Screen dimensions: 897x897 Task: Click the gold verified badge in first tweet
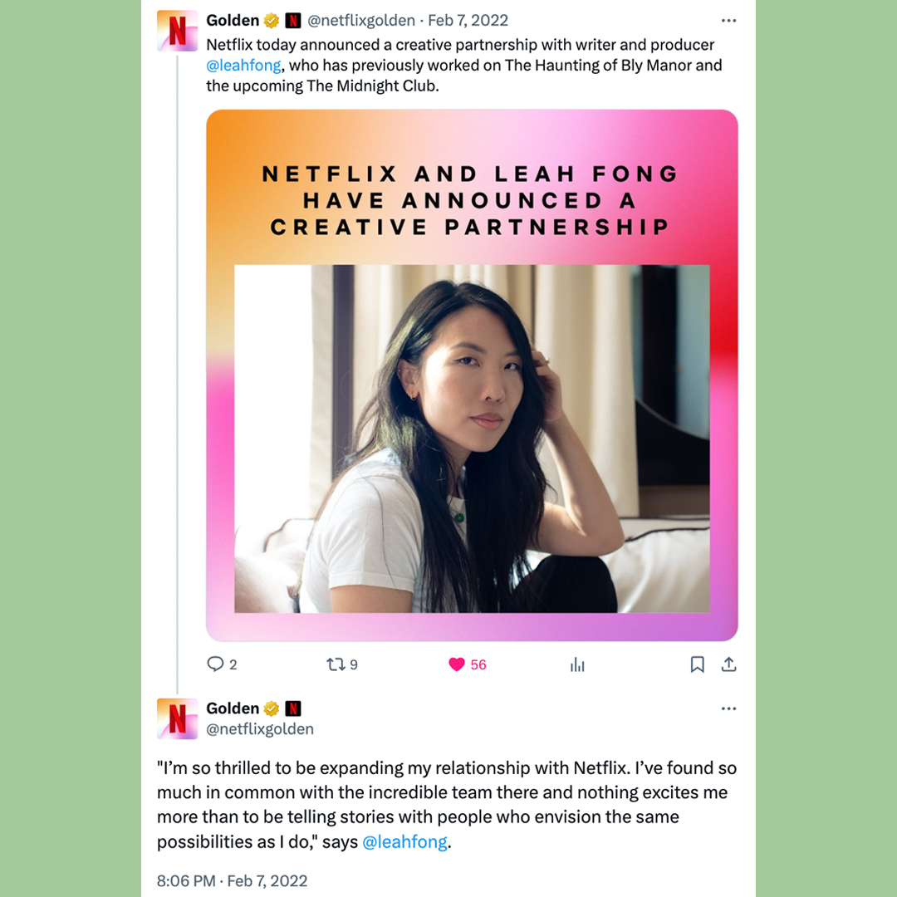(271, 21)
